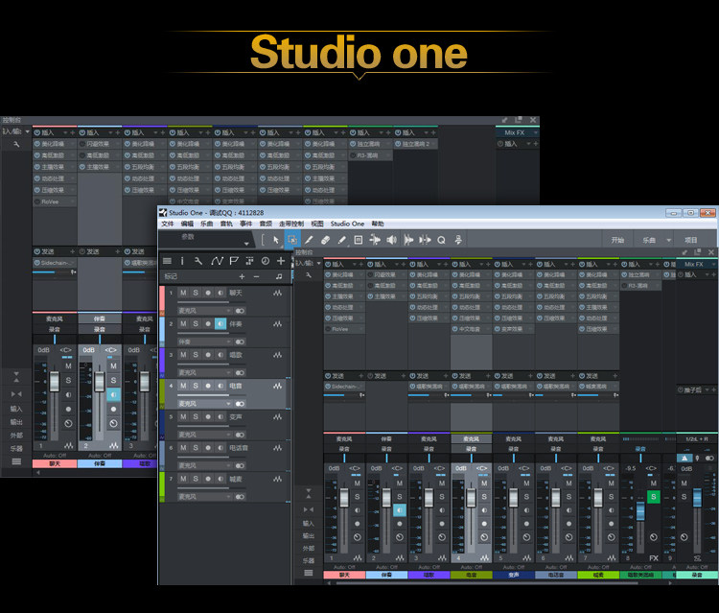Add a marker with the plus button
Screen dimensions: 719x613
[x=242, y=276]
